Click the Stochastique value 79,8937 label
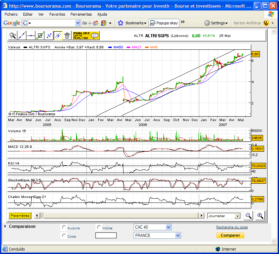This screenshot has width=279, height=254. click(258, 181)
